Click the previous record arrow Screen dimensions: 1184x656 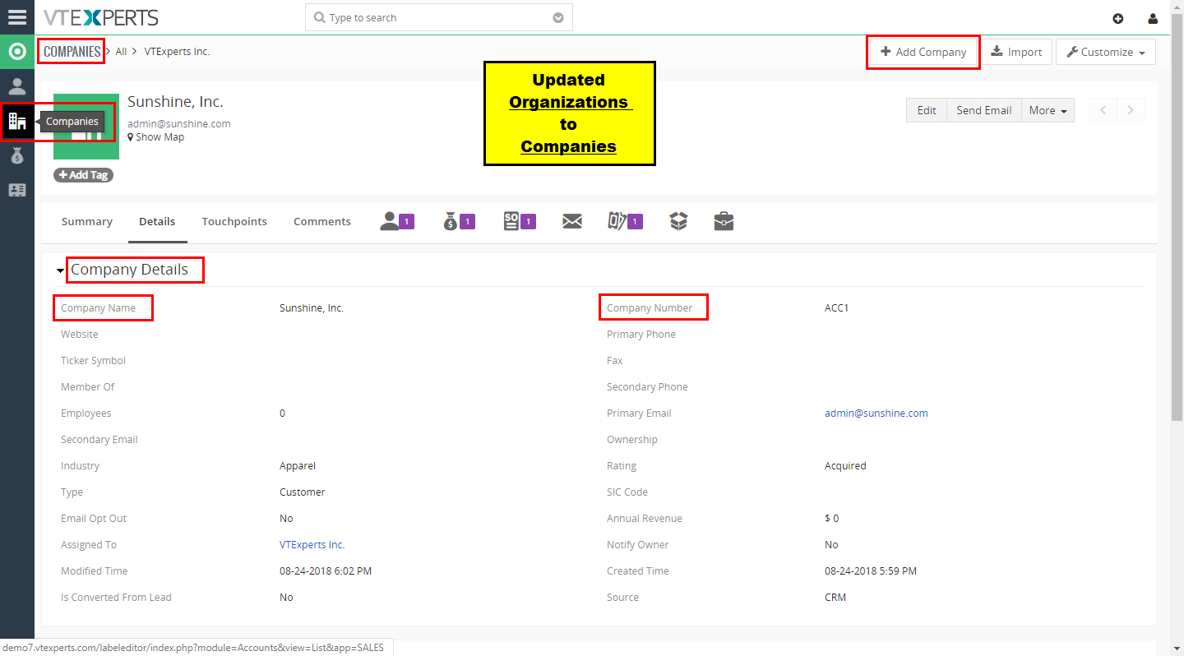coord(1103,110)
